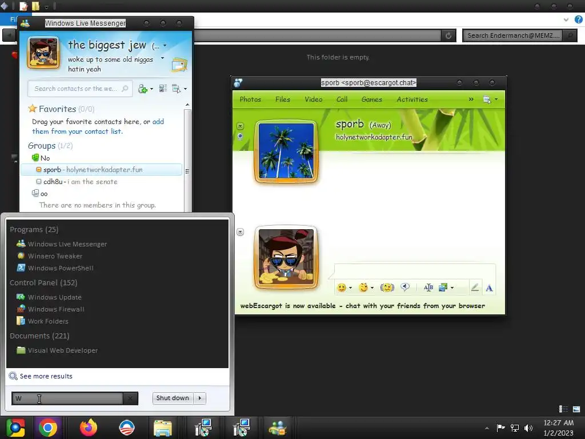This screenshot has height=439, width=585.
Task: Open the emoticon picker dropdown arrow
Action: (350, 288)
